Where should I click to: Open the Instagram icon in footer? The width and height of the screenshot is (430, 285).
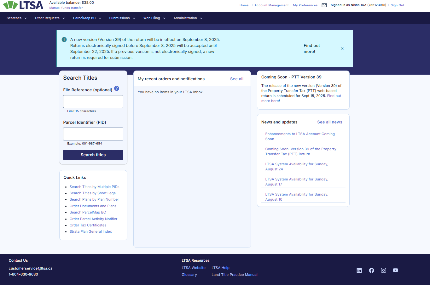(x=383, y=270)
